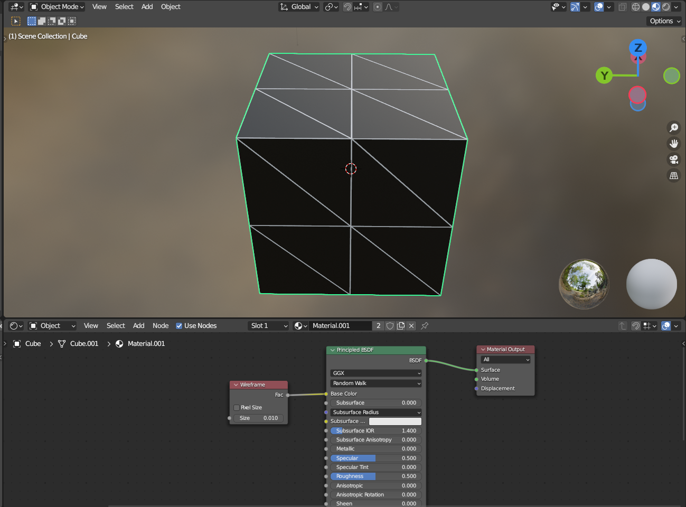
Task: Click the material user count 2 button
Action: tap(378, 326)
